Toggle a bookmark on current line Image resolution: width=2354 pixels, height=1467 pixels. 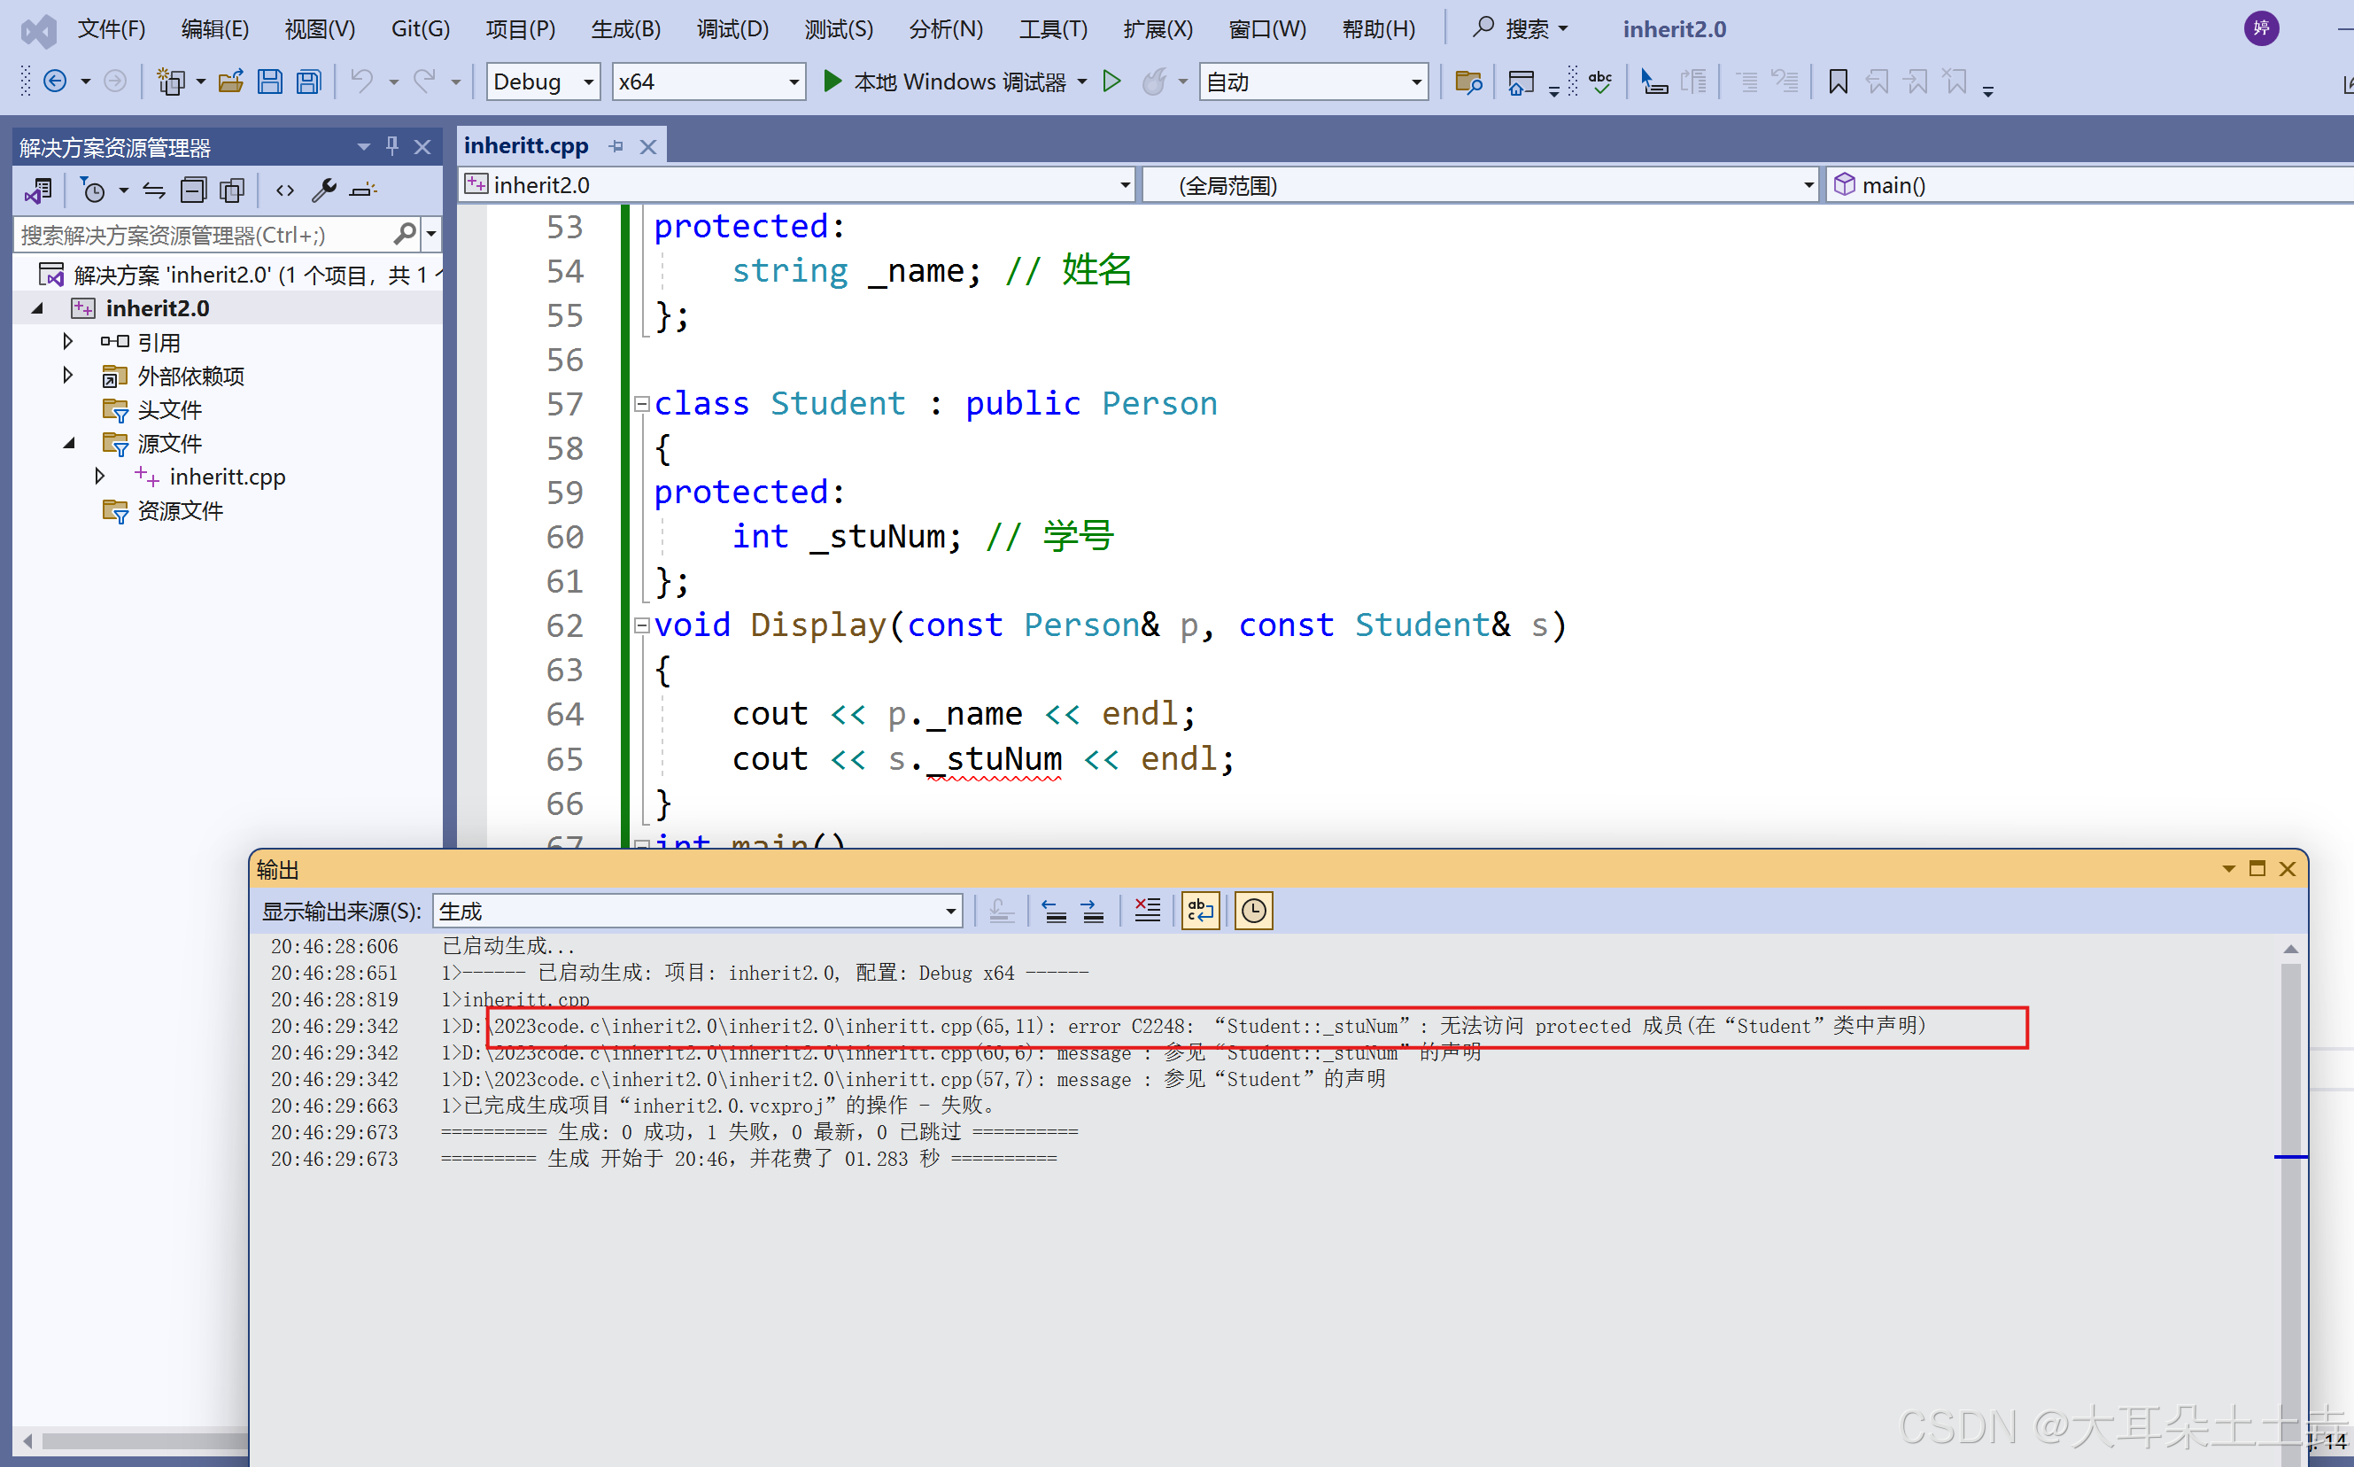1838,81
